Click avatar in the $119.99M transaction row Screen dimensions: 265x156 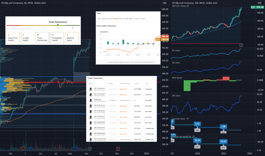point(91,89)
